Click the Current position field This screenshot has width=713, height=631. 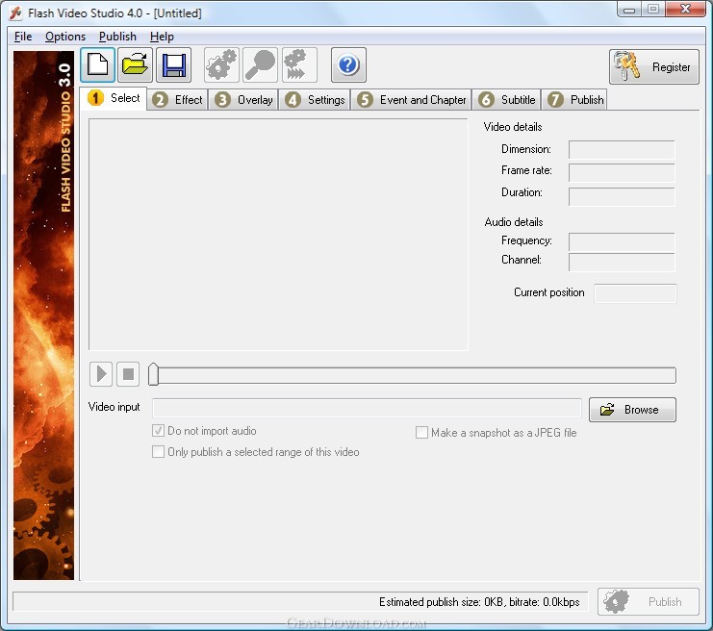(635, 293)
